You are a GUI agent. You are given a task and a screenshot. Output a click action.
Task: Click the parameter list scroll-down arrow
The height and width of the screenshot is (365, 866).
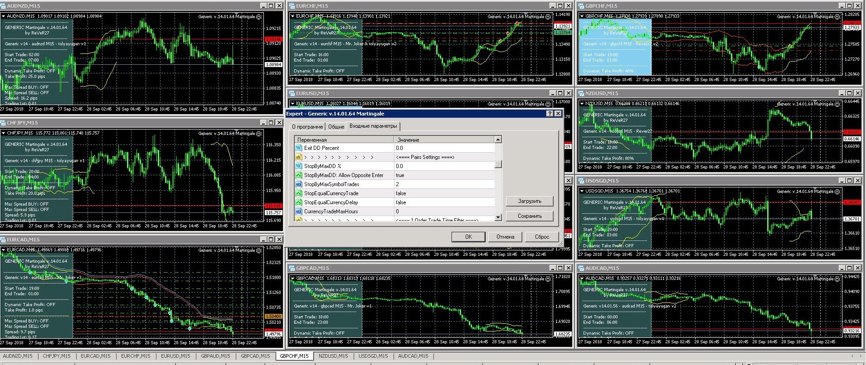click(x=498, y=217)
